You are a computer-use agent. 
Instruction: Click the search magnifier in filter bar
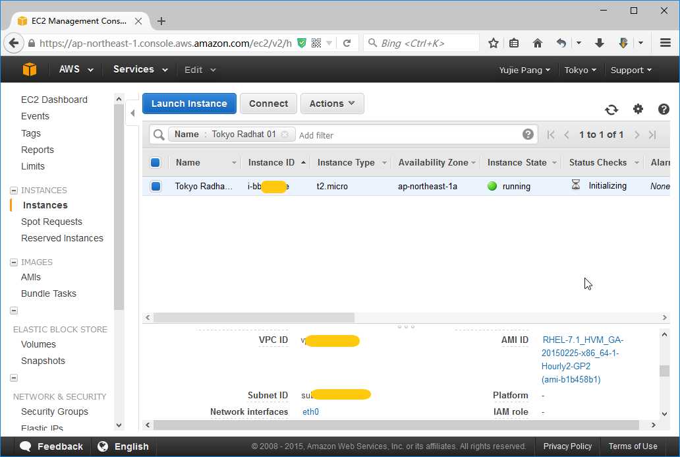159,135
